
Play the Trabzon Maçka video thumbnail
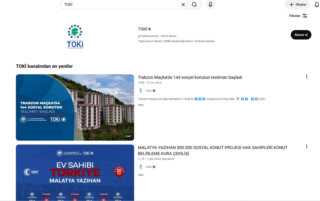click(75, 107)
